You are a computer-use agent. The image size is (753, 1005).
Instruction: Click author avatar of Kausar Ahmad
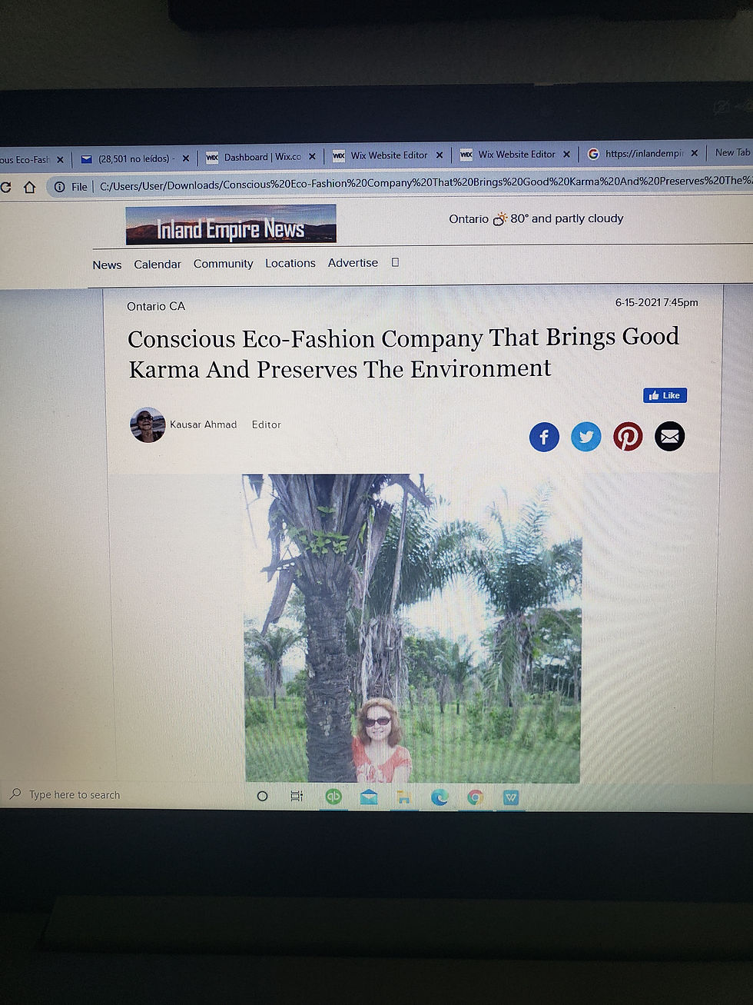(x=148, y=424)
